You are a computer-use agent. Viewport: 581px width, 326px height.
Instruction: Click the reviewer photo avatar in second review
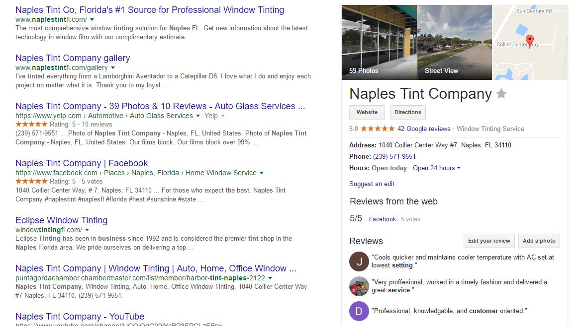pos(359,286)
